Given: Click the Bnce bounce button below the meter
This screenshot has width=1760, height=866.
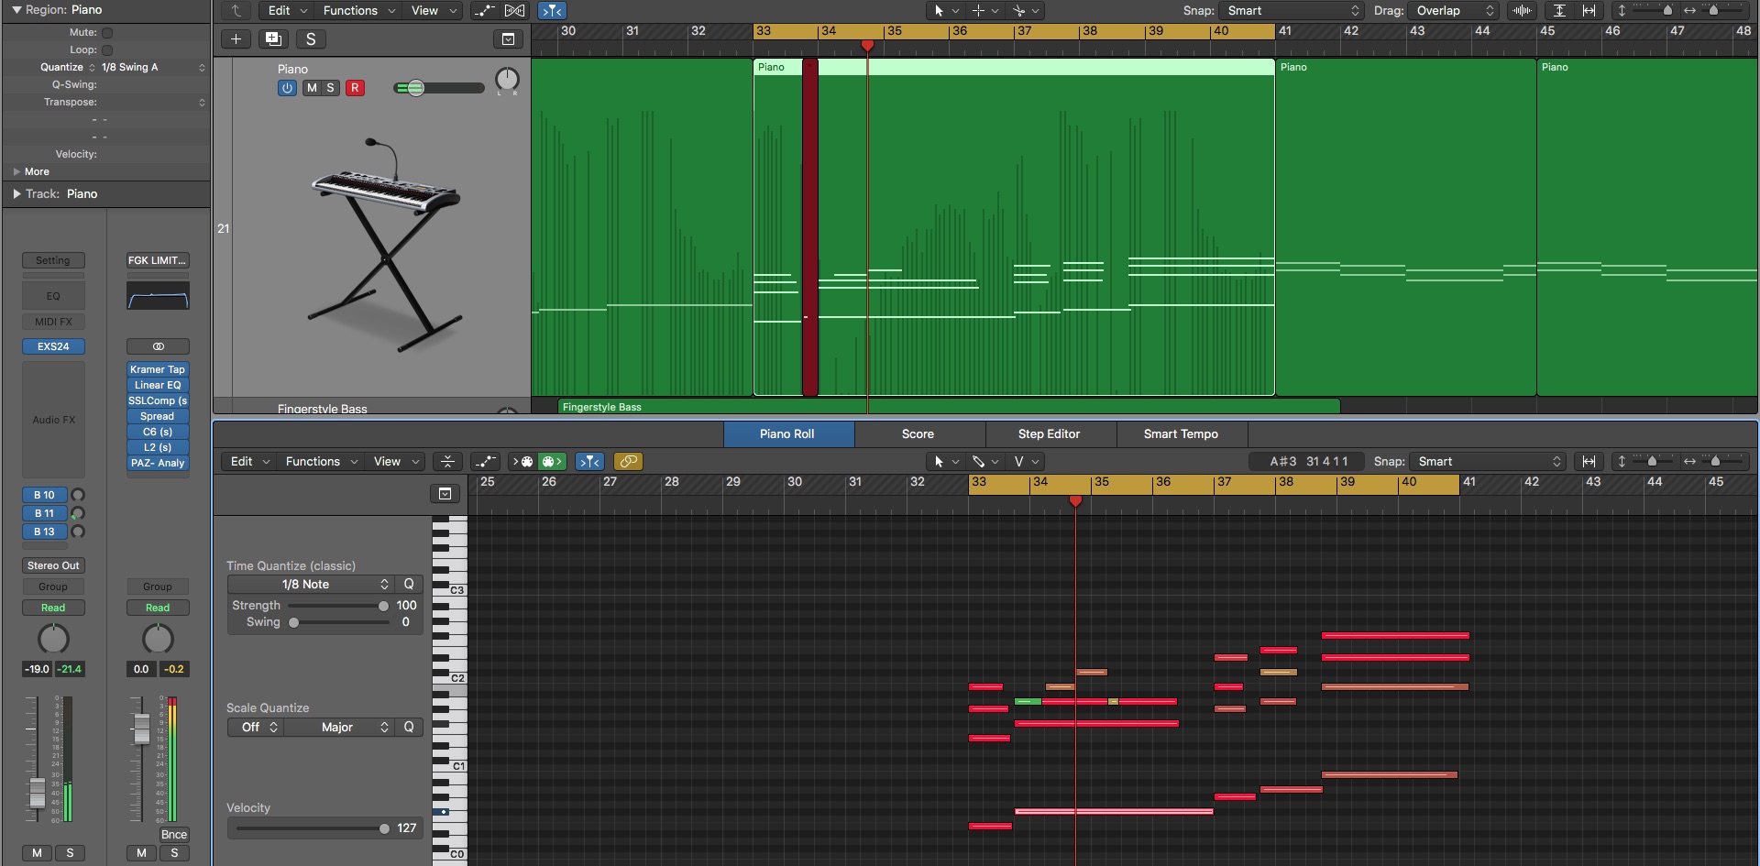Looking at the screenshot, I should (x=173, y=835).
